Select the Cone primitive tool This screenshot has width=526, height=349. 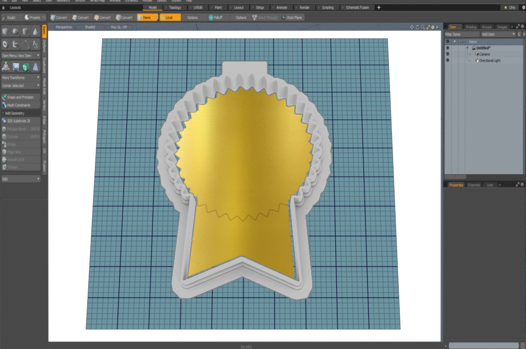pyautogui.click(x=35, y=31)
